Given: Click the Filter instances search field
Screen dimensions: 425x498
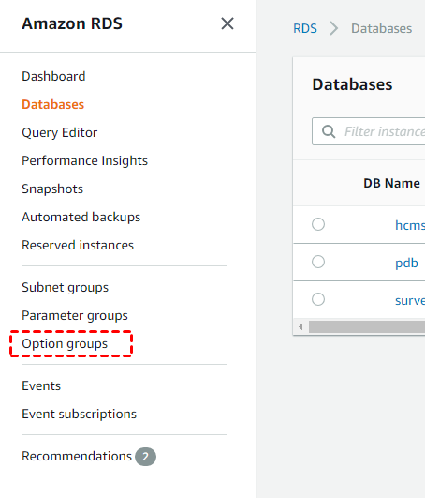Looking at the screenshot, I should pyautogui.click(x=369, y=131).
